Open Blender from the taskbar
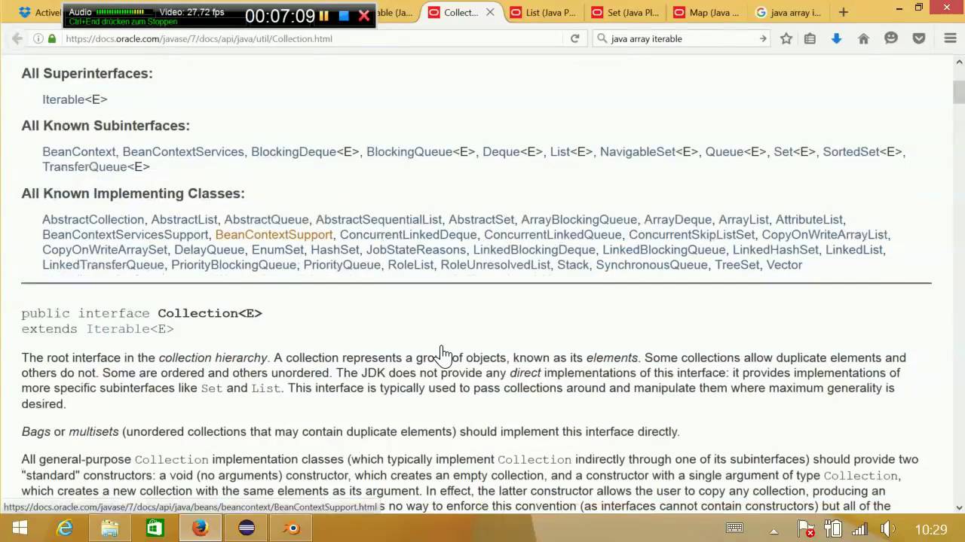 pyautogui.click(x=292, y=528)
